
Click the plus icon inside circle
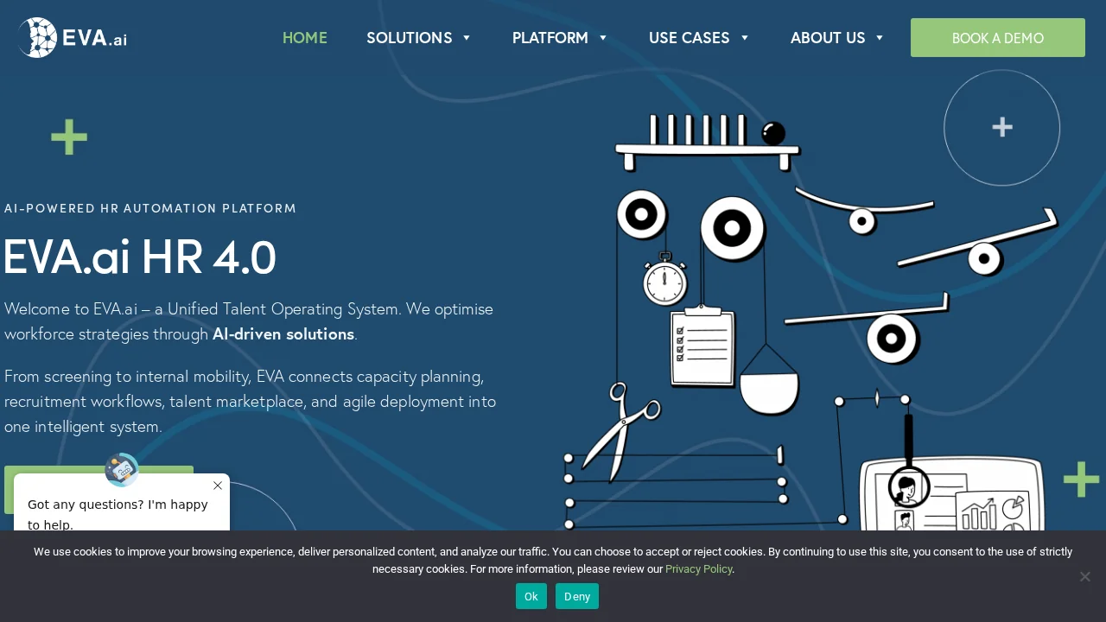(1001, 128)
